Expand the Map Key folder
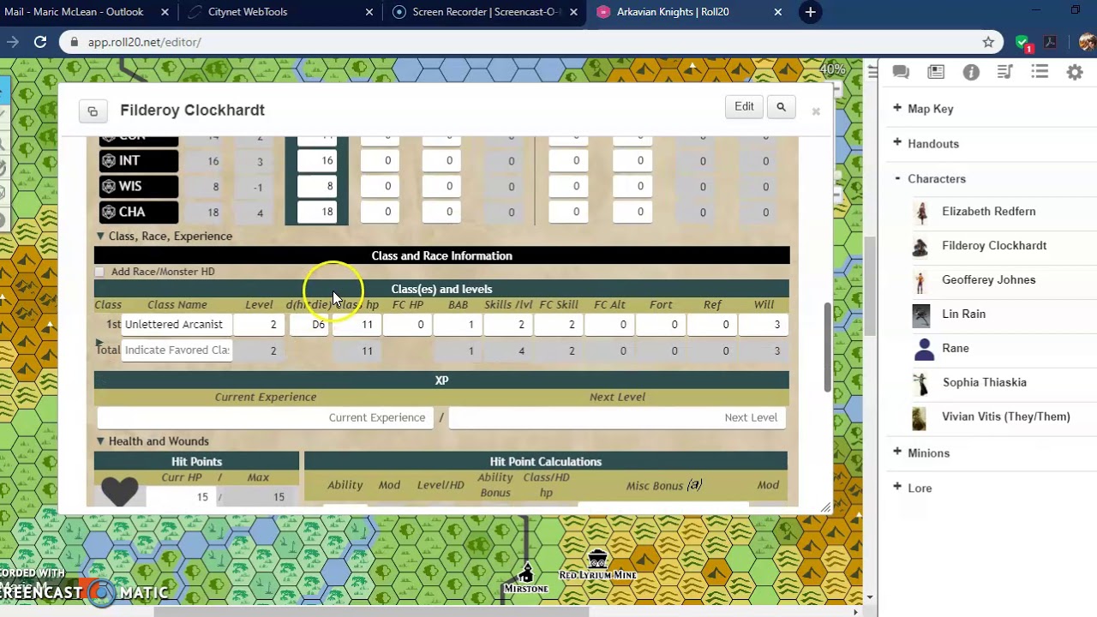The image size is (1097, 617). [897, 108]
